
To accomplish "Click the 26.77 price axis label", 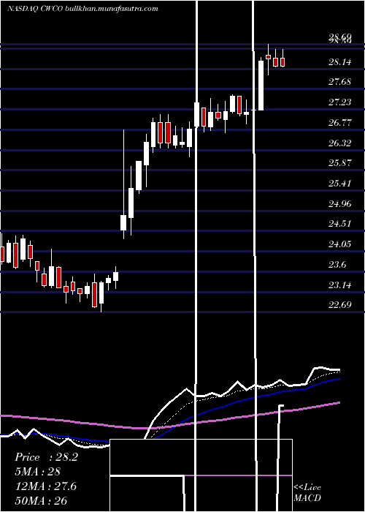I will pyautogui.click(x=339, y=122).
